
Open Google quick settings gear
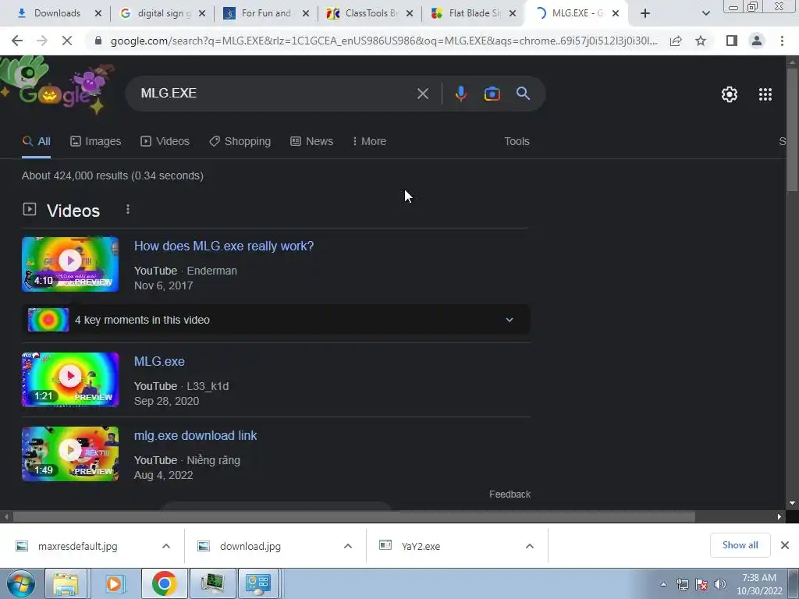[730, 94]
